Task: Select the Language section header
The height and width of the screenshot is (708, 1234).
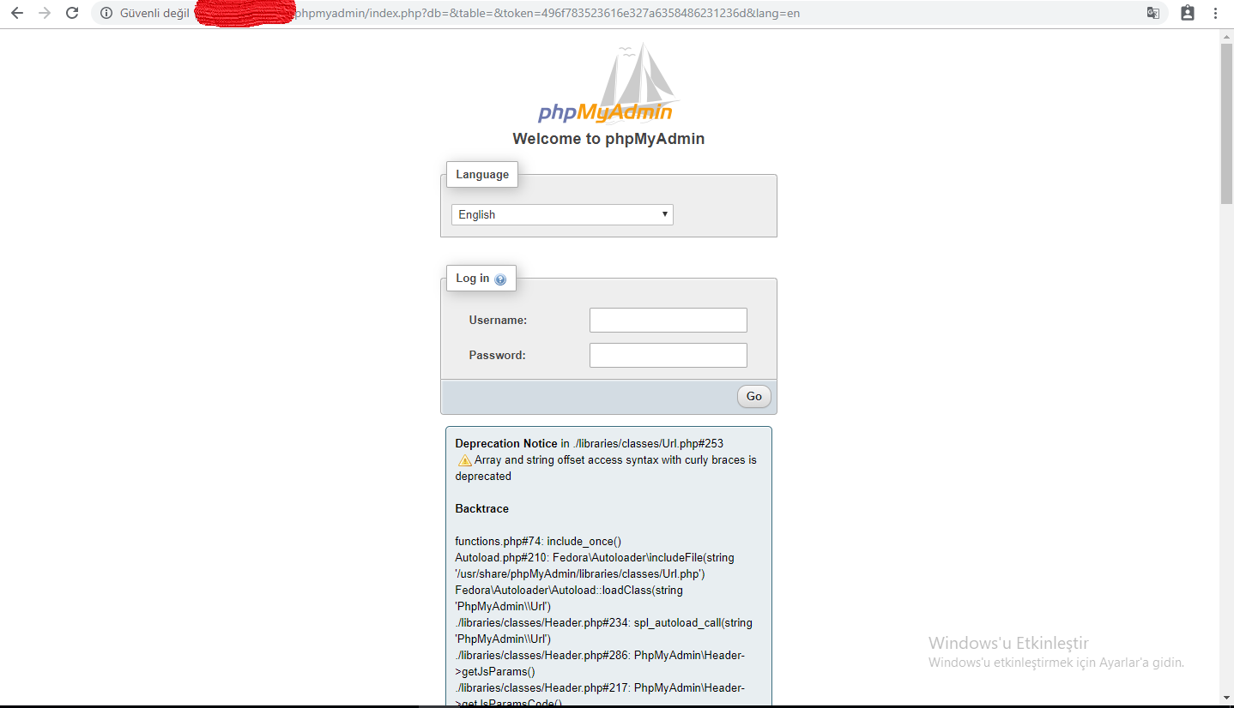Action: coord(481,174)
